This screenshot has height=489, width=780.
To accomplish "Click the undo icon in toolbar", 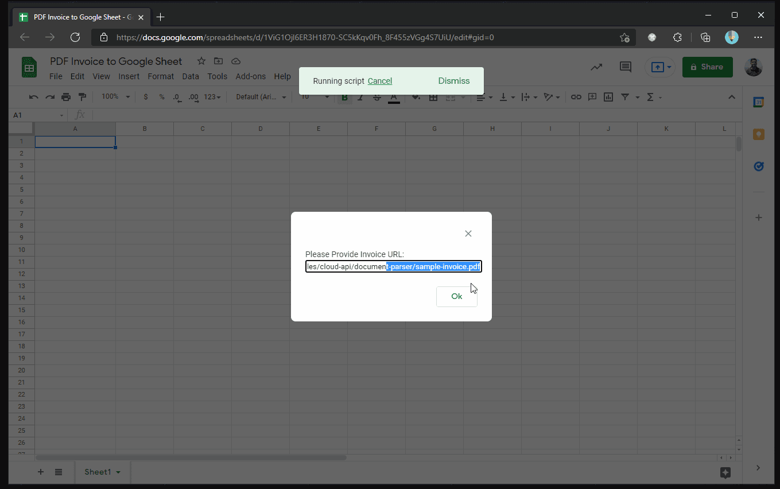I will point(34,97).
